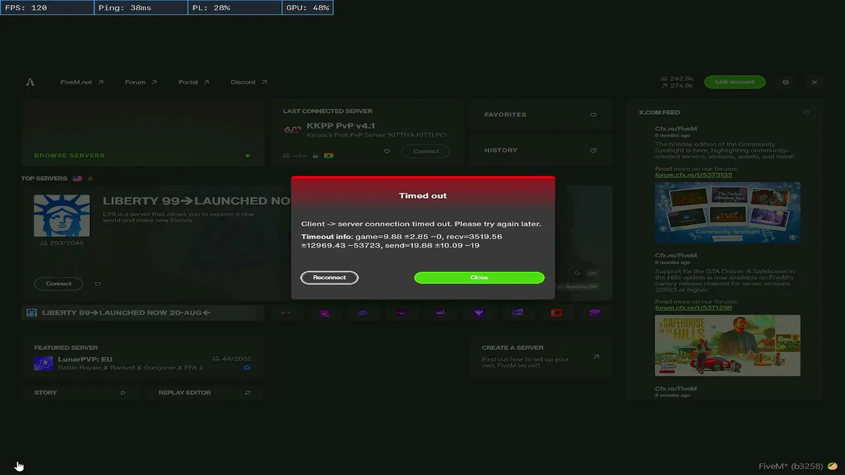Open Browse Servers panel

[x=143, y=133]
